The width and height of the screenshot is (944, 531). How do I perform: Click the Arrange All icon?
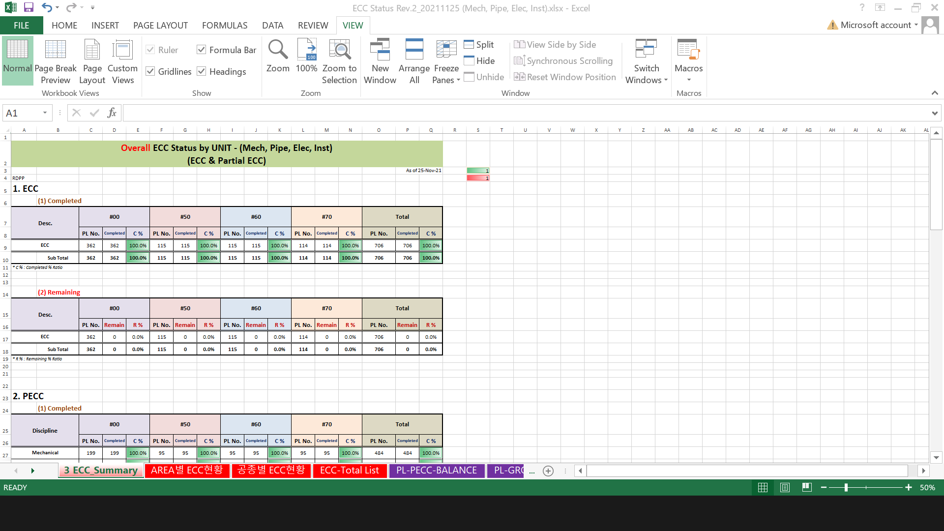click(x=414, y=50)
